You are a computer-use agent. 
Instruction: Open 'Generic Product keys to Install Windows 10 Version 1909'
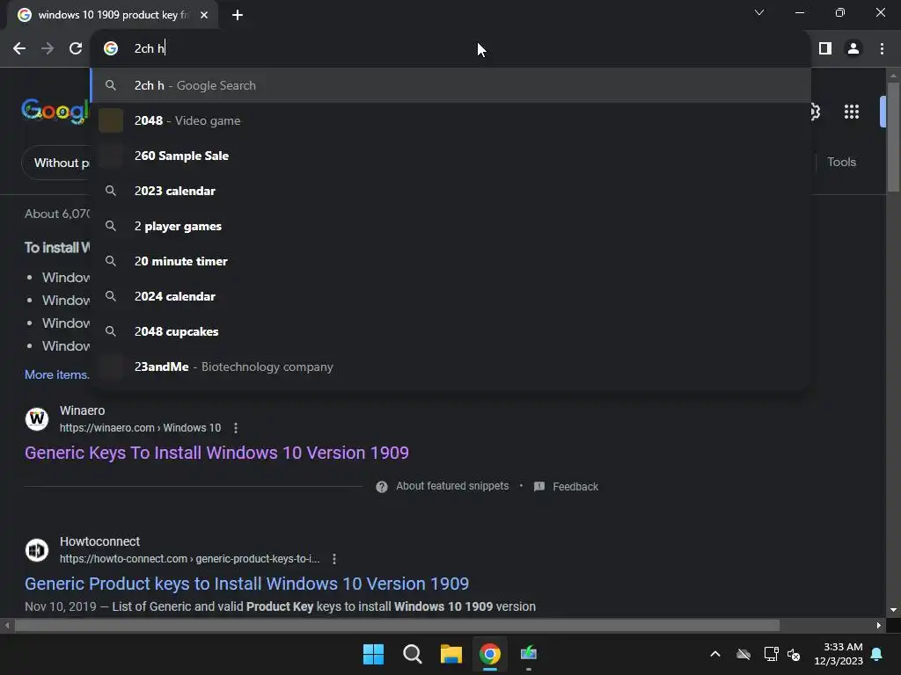pyautogui.click(x=246, y=584)
